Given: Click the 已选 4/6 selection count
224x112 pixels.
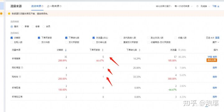Looking at the screenshot, I should tap(210, 38).
